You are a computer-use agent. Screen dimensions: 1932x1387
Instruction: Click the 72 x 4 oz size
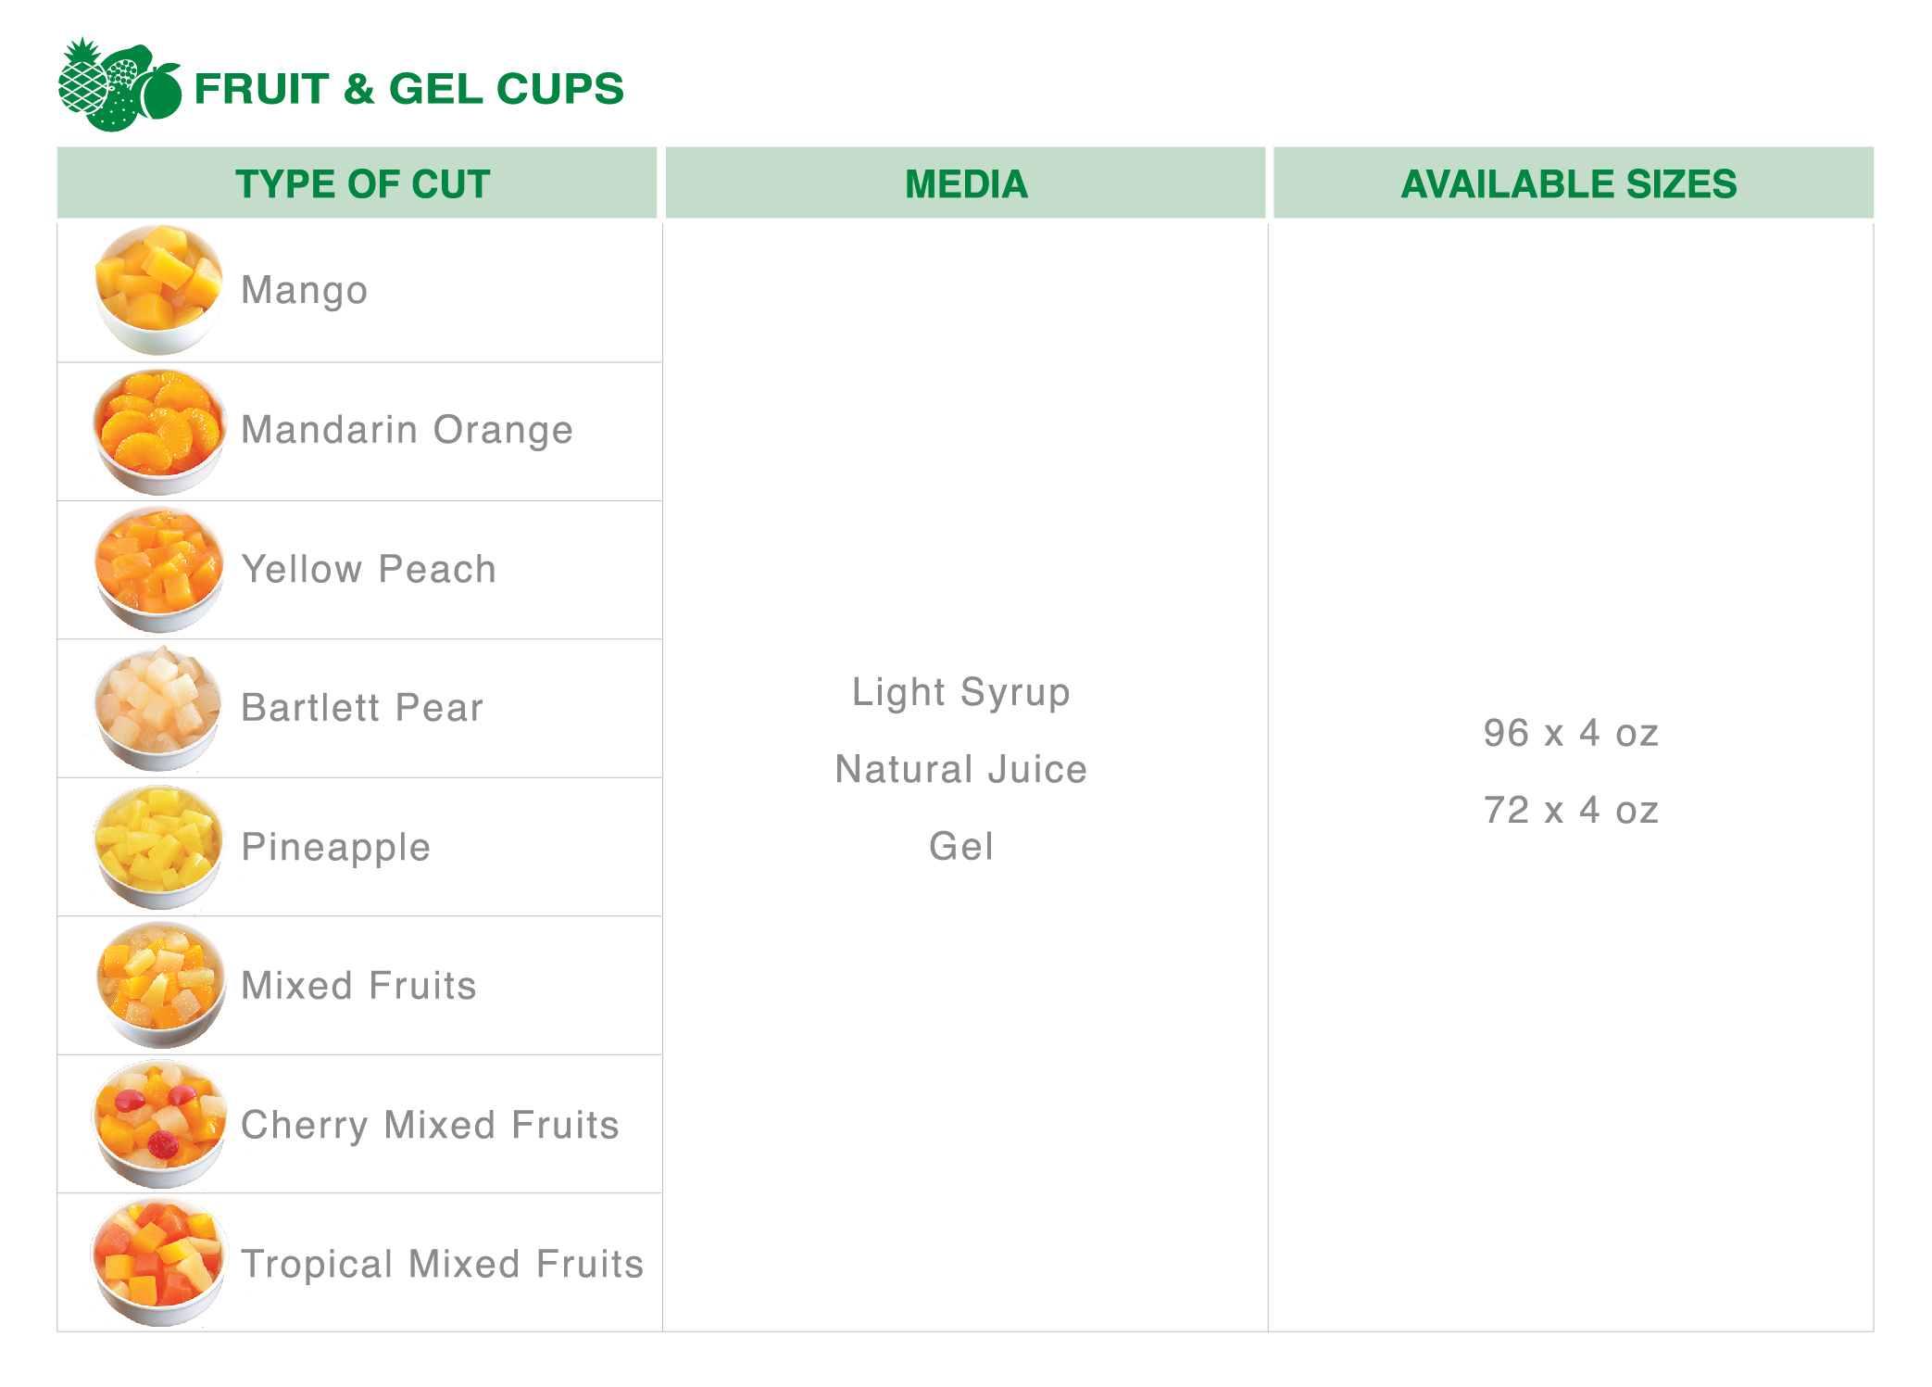click(1571, 810)
